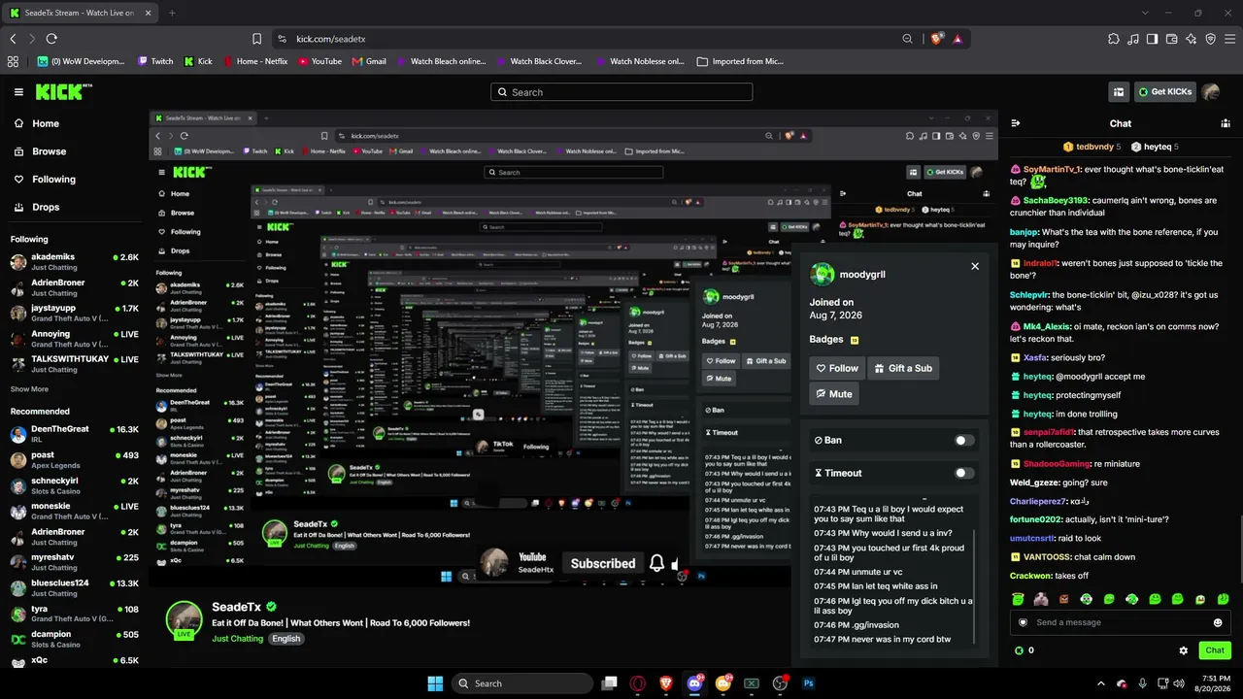
Task: Toggle the Ban switch for moodygril
Action: pyautogui.click(x=963, y=440)
